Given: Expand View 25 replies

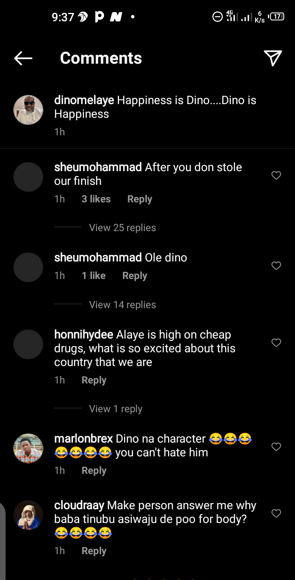Looking at the screenshot, I should coord(122,228).
